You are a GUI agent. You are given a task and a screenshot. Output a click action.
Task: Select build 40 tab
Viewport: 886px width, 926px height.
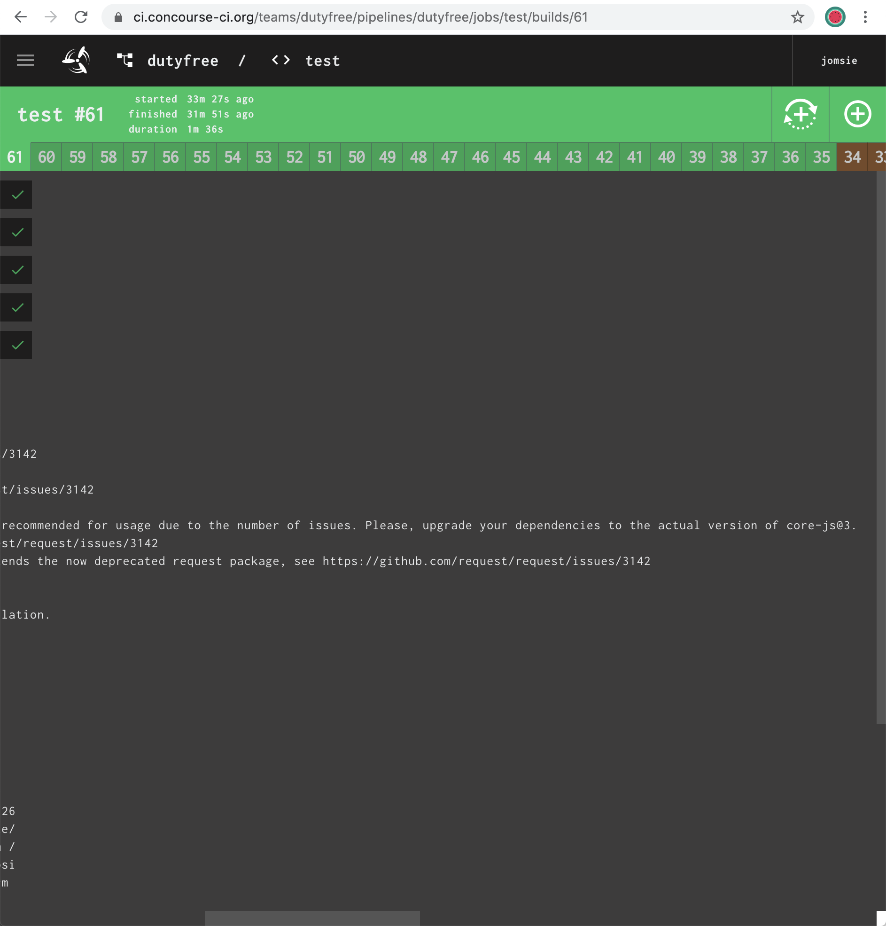(x=667, y=157)
